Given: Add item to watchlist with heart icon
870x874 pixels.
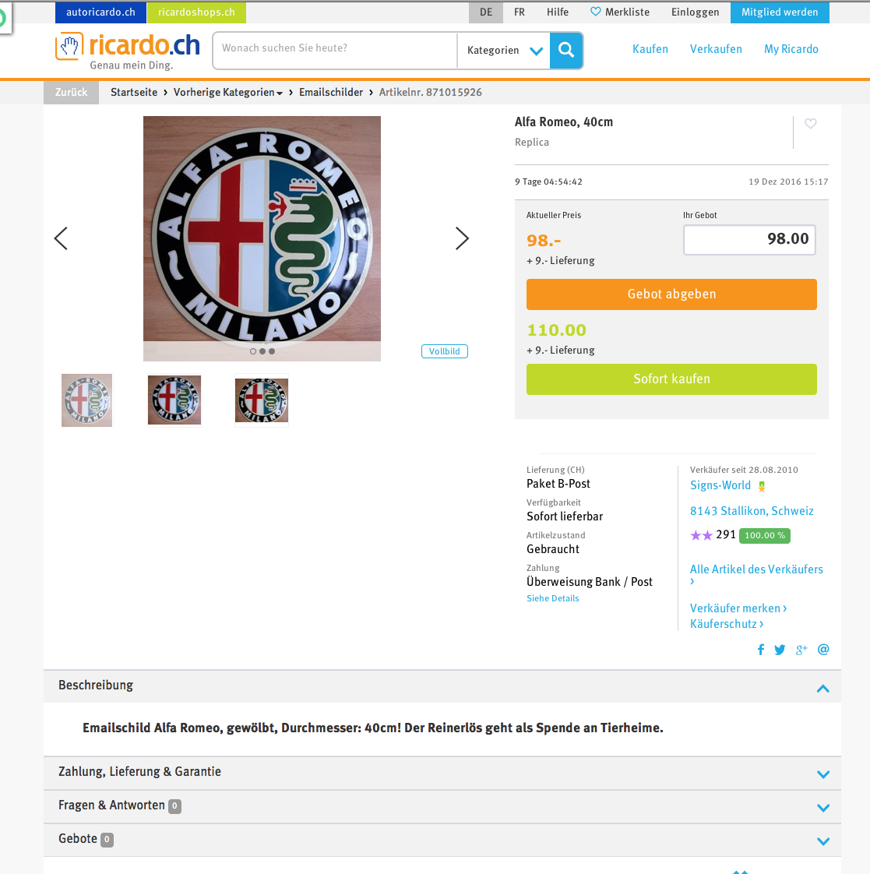Looking at the screenshot, I should click(x=810, y=124).
